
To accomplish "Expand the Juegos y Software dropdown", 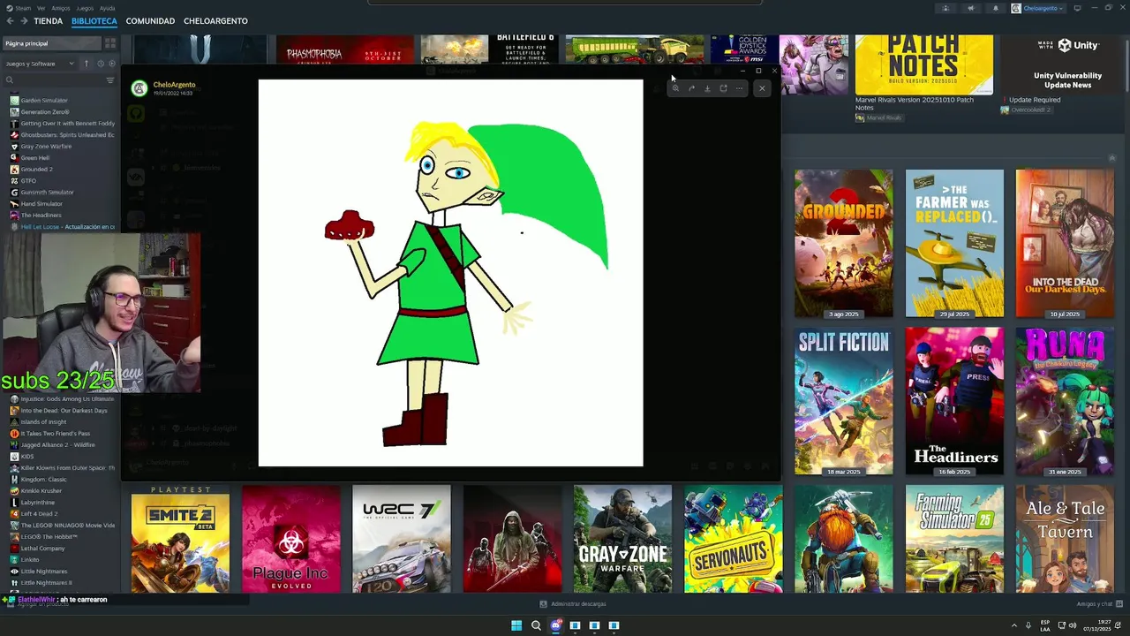I will pyautogui.click(x=41, y=64).
